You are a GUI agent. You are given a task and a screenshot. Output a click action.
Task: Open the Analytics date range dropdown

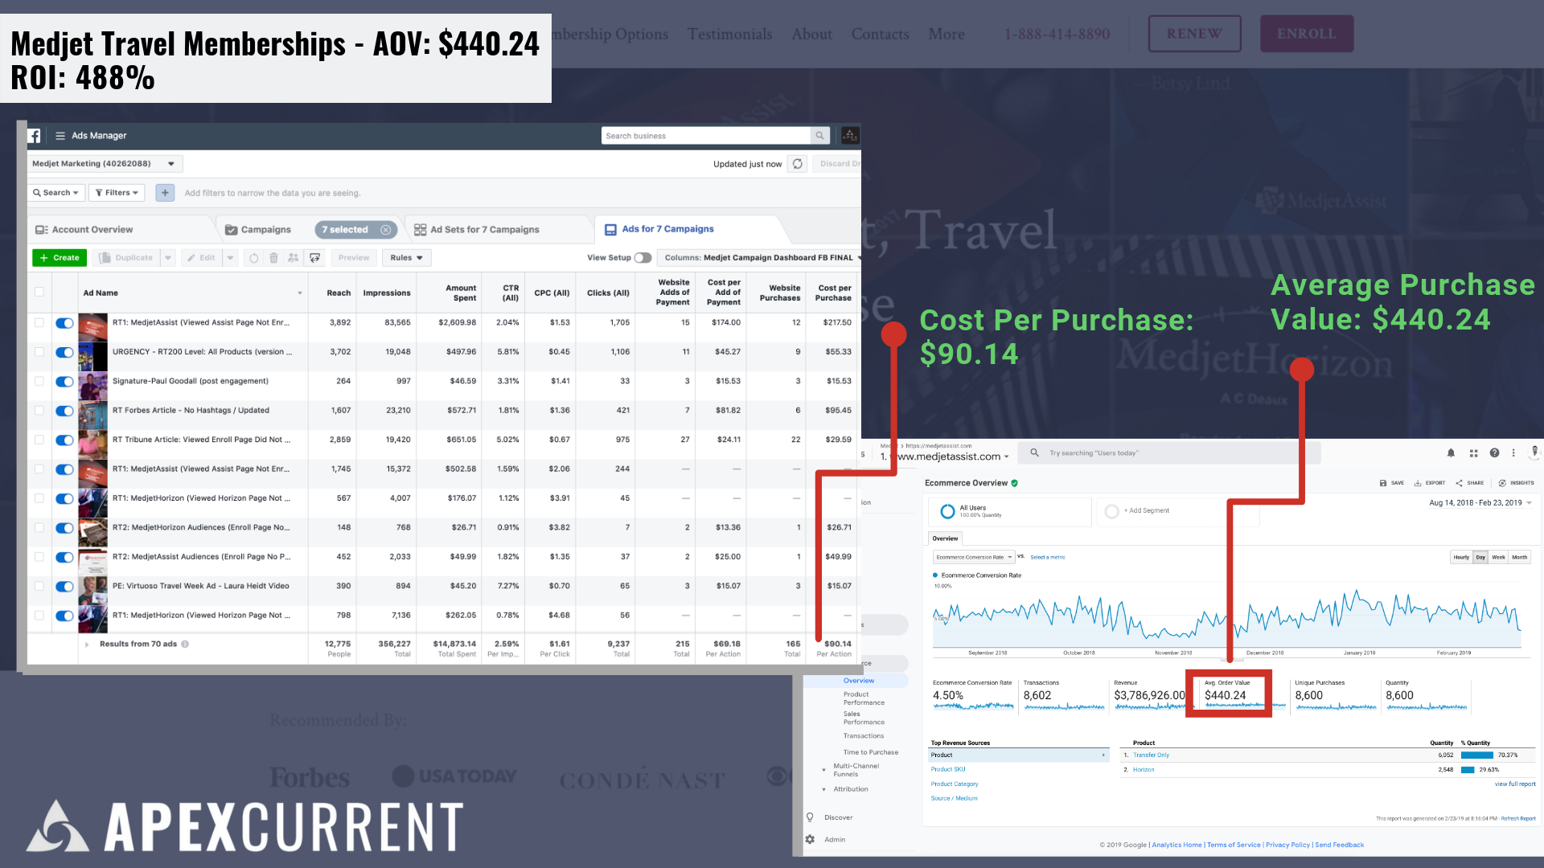pos(1480,503)
